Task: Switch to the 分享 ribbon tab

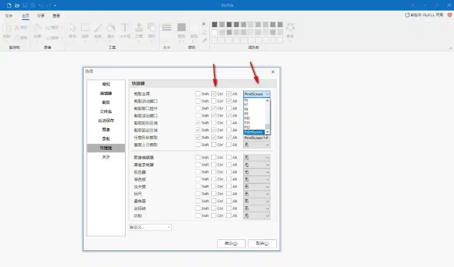Action: [41, 16]
